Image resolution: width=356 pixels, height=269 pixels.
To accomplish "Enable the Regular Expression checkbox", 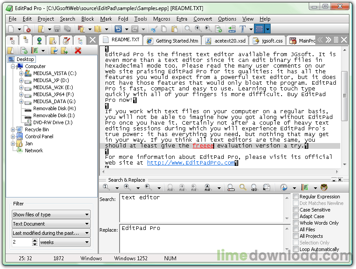I will point(296,197).
